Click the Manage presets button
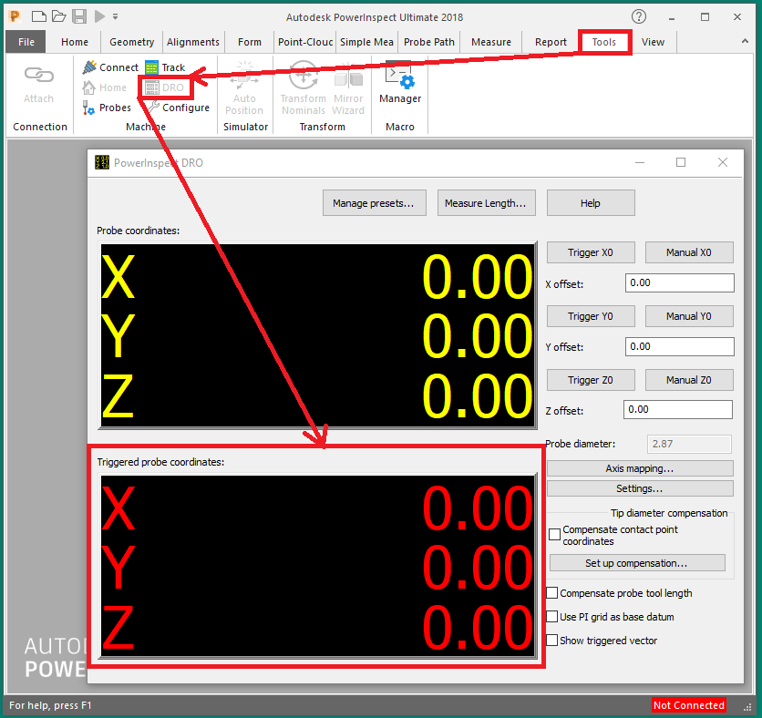Viewport: 762px width, 718px height. [x=374, y=202]
